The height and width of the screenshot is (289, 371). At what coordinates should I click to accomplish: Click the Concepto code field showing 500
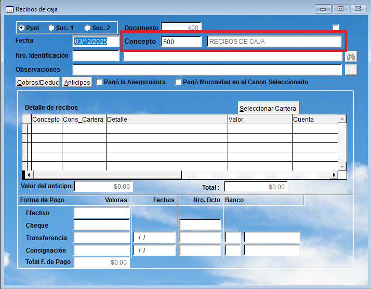(181, 42)
